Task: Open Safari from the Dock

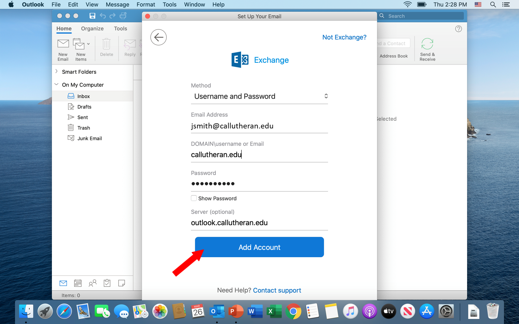Action: (x=64, y=311)
